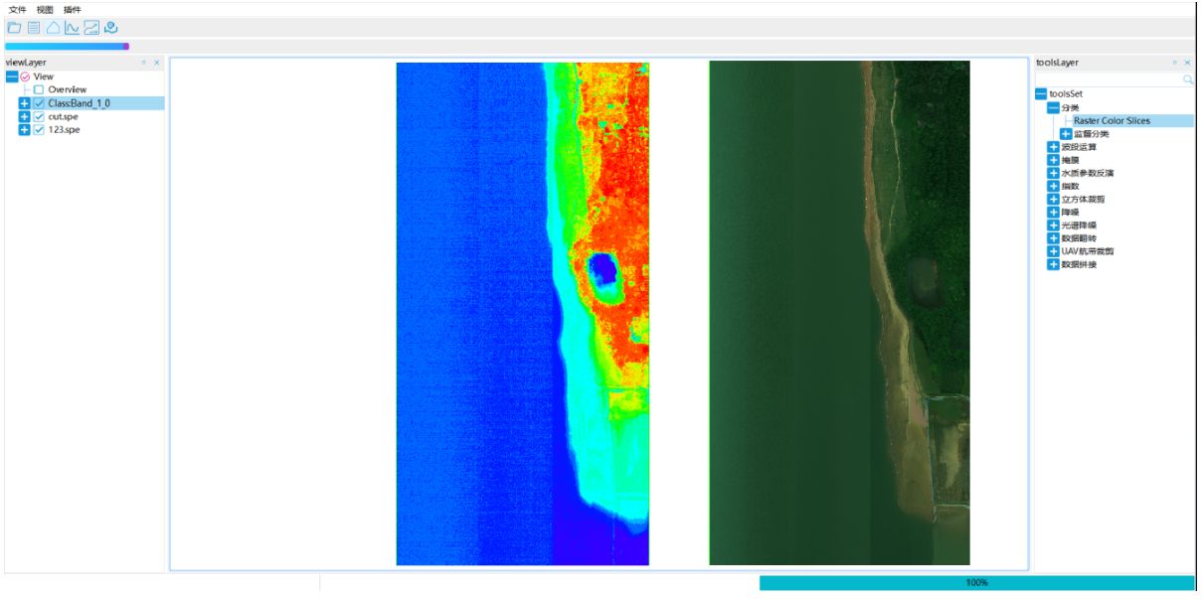Expand the 监督分类 node

tap(1066, 134)
